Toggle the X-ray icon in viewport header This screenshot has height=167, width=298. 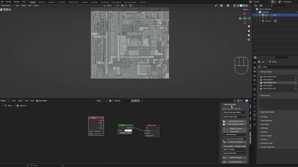[235, 6]
